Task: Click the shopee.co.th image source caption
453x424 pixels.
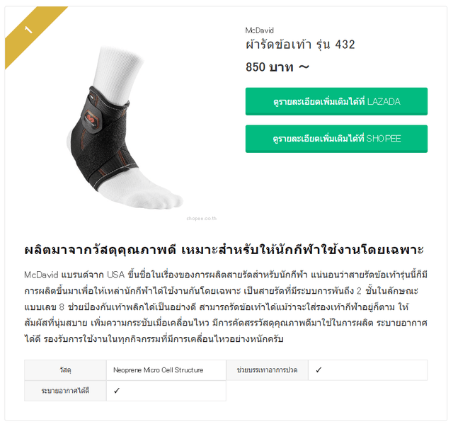Action: 201,218
